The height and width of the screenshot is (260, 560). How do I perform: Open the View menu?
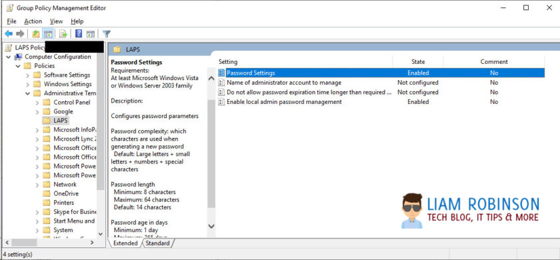click(x=56, y=21)
